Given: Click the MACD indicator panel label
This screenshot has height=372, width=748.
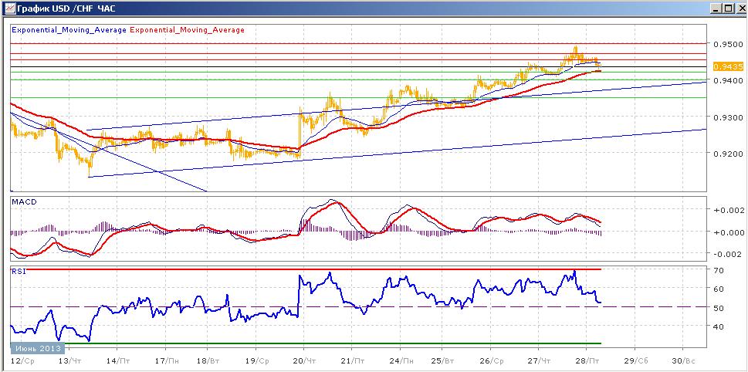Looking at the screenshot, I should tap(20, 202).
